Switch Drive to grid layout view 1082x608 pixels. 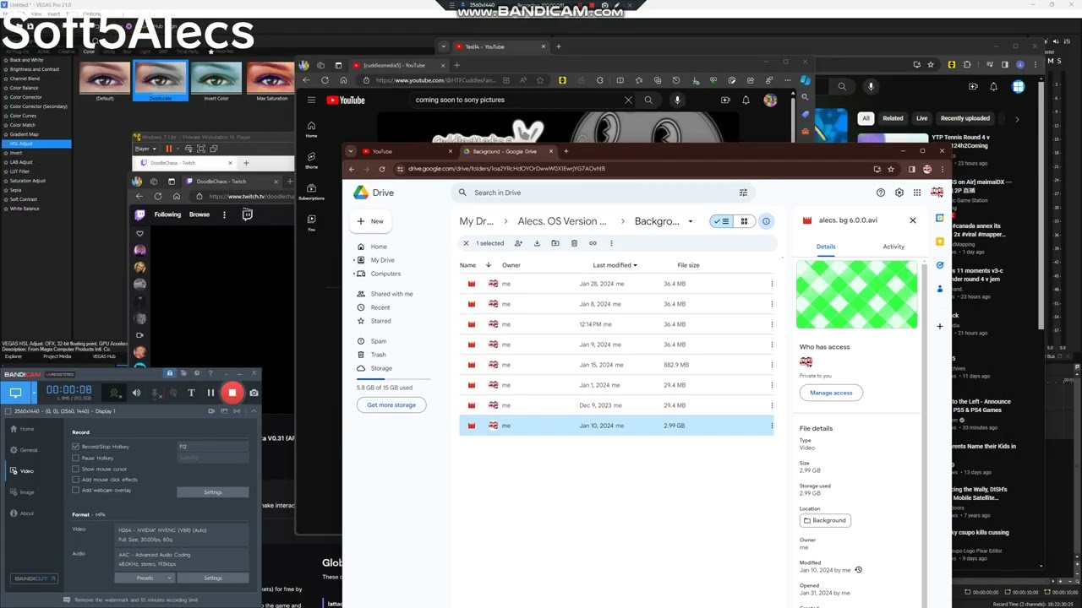[744, 221]
